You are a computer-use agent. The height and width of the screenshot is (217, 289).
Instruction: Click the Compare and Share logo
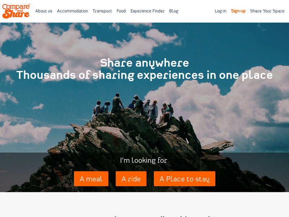16,11
